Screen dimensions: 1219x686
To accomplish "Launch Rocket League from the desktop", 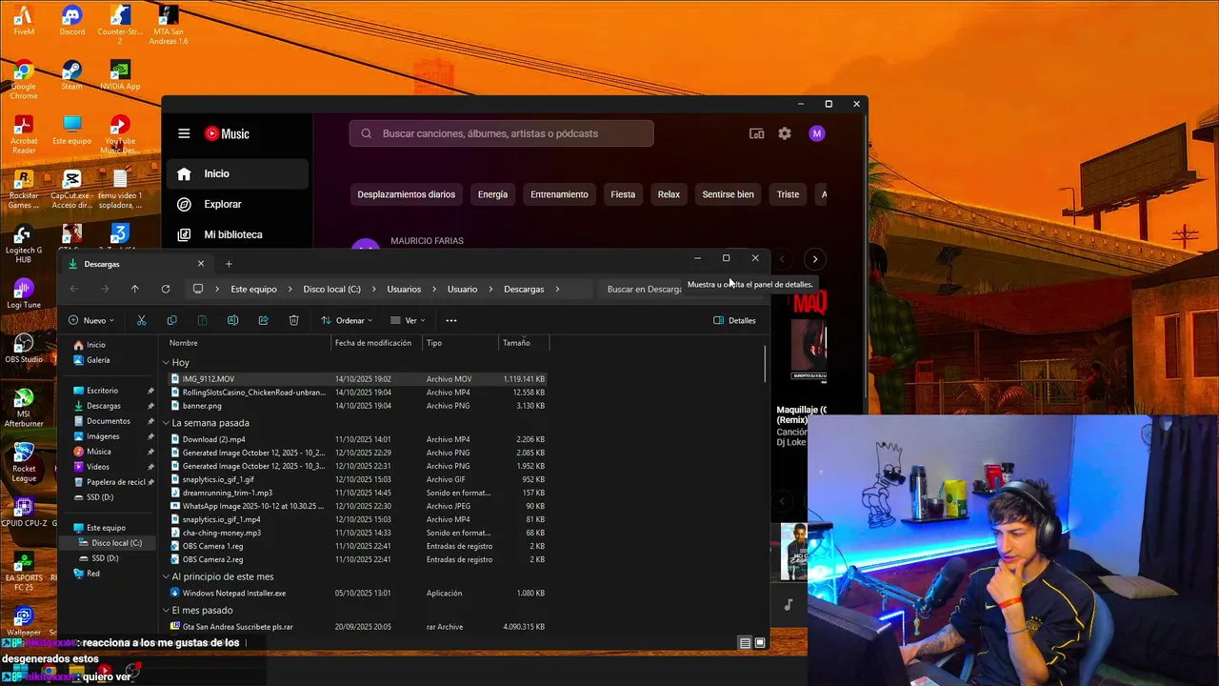I will 24,461.
